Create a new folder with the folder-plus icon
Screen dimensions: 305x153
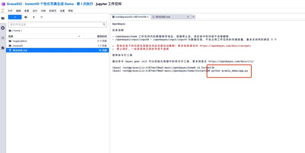[x=26, y=17]
